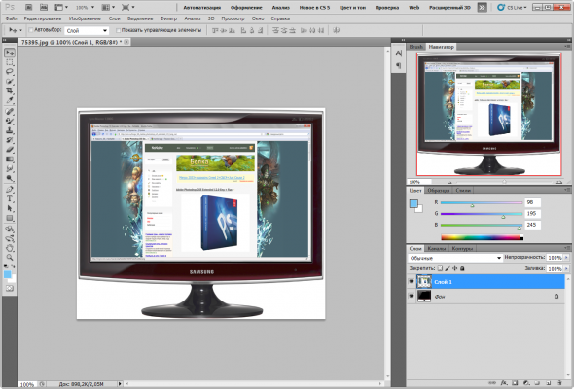Open the CS Live button
The width and height of the screenshot is (574, 389).
point(512,8)
